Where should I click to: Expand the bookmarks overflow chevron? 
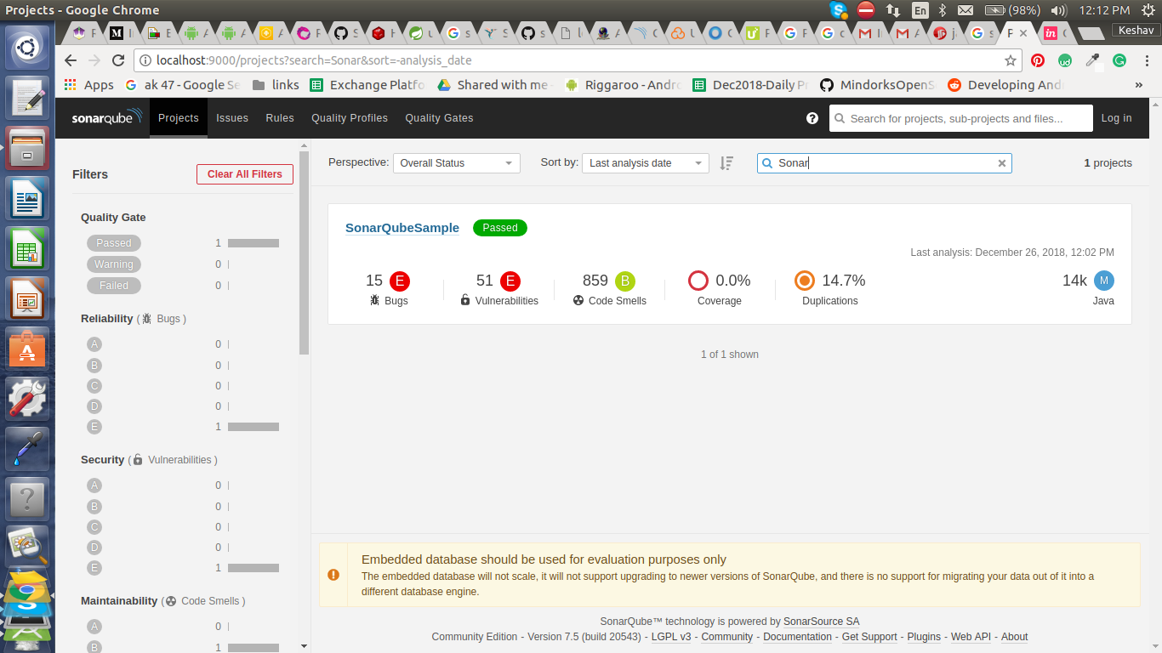coord(1139,85)
